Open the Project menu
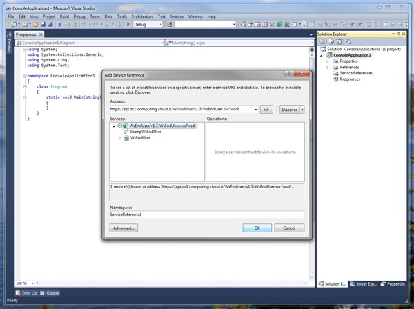414x309 pixels. (49, 17)
